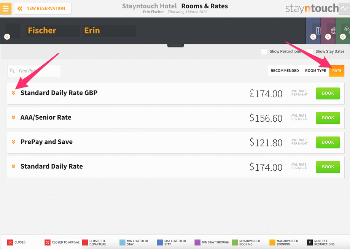
Task: Edit the last name field Fischer
Action: tap(52, 30)
